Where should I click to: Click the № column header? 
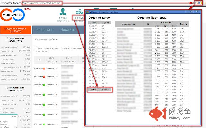pos(39,60)
